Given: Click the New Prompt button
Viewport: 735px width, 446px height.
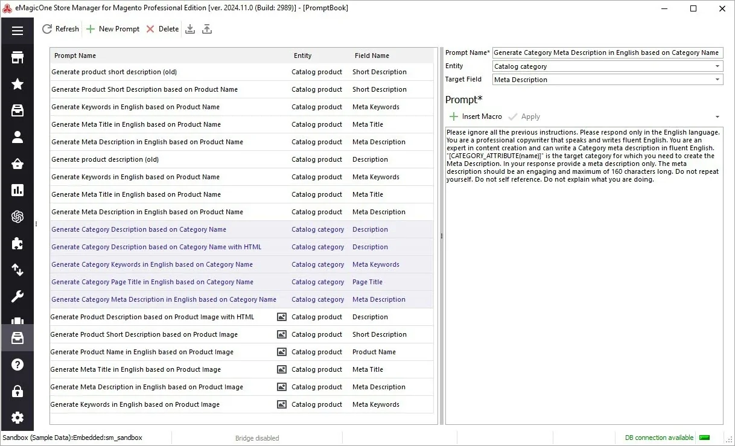Looking at the screenshot, I should point(113,29).
